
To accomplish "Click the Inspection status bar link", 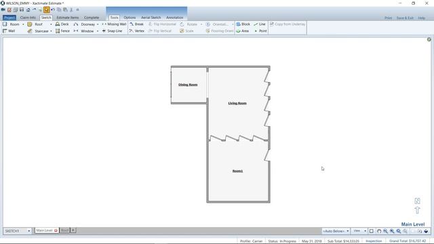I will pos(374,241).
